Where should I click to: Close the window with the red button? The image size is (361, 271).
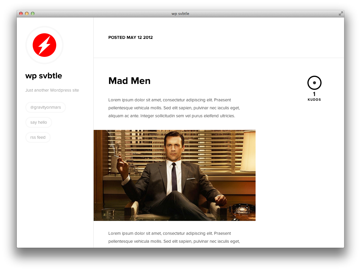coord(21,14)
